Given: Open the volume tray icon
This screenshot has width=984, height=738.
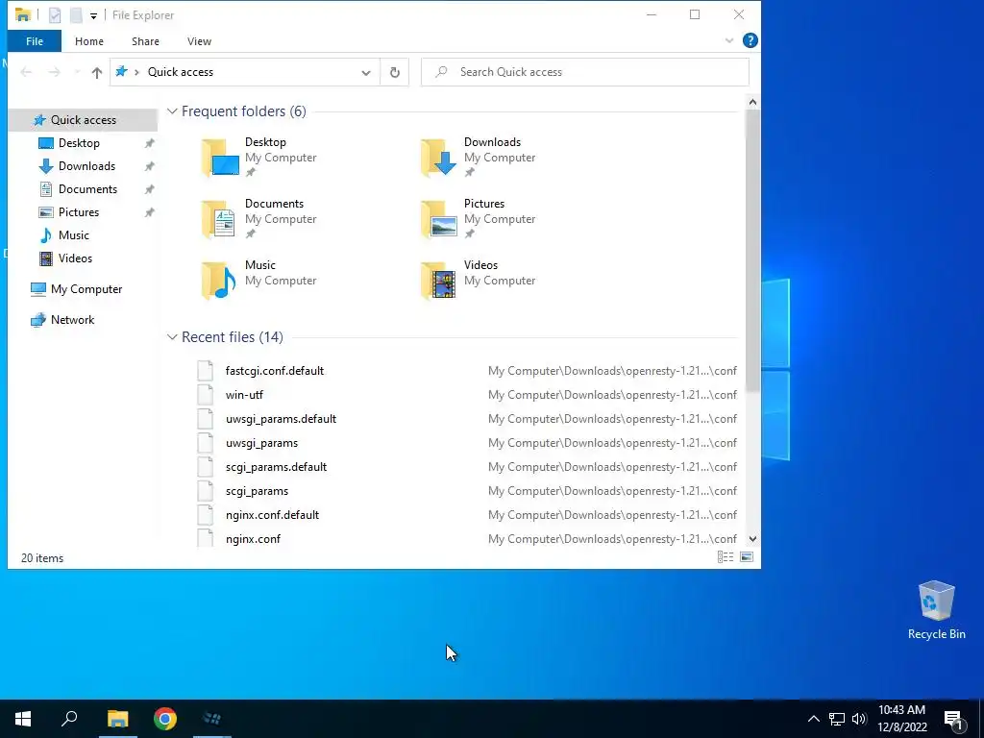Looking at the screenshot, I should coord(859,719).
